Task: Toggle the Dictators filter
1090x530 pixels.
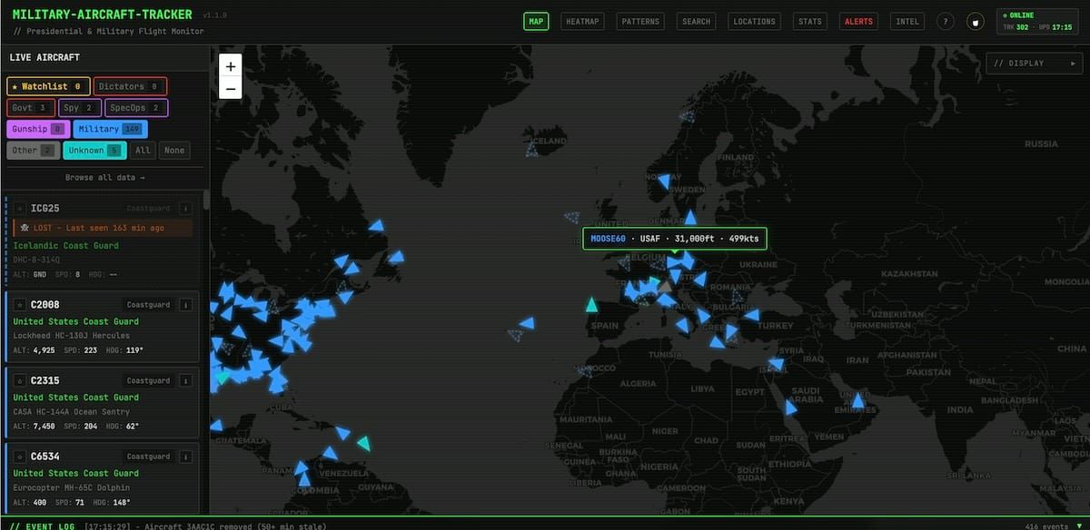Action: (x=130, y=86)
